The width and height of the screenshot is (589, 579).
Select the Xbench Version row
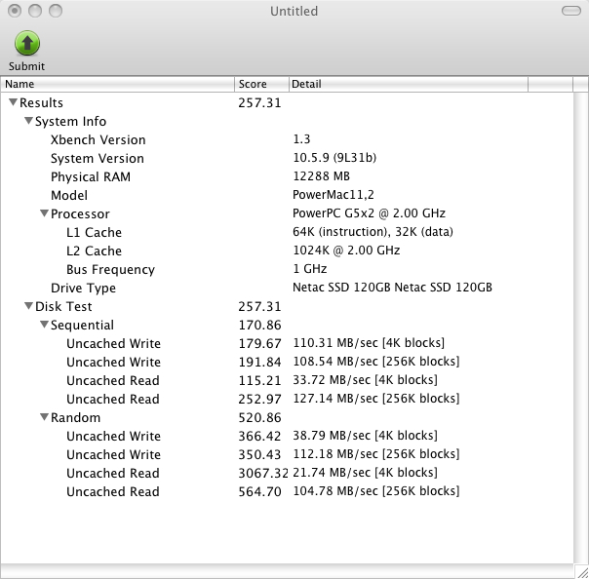coord(287,139)
